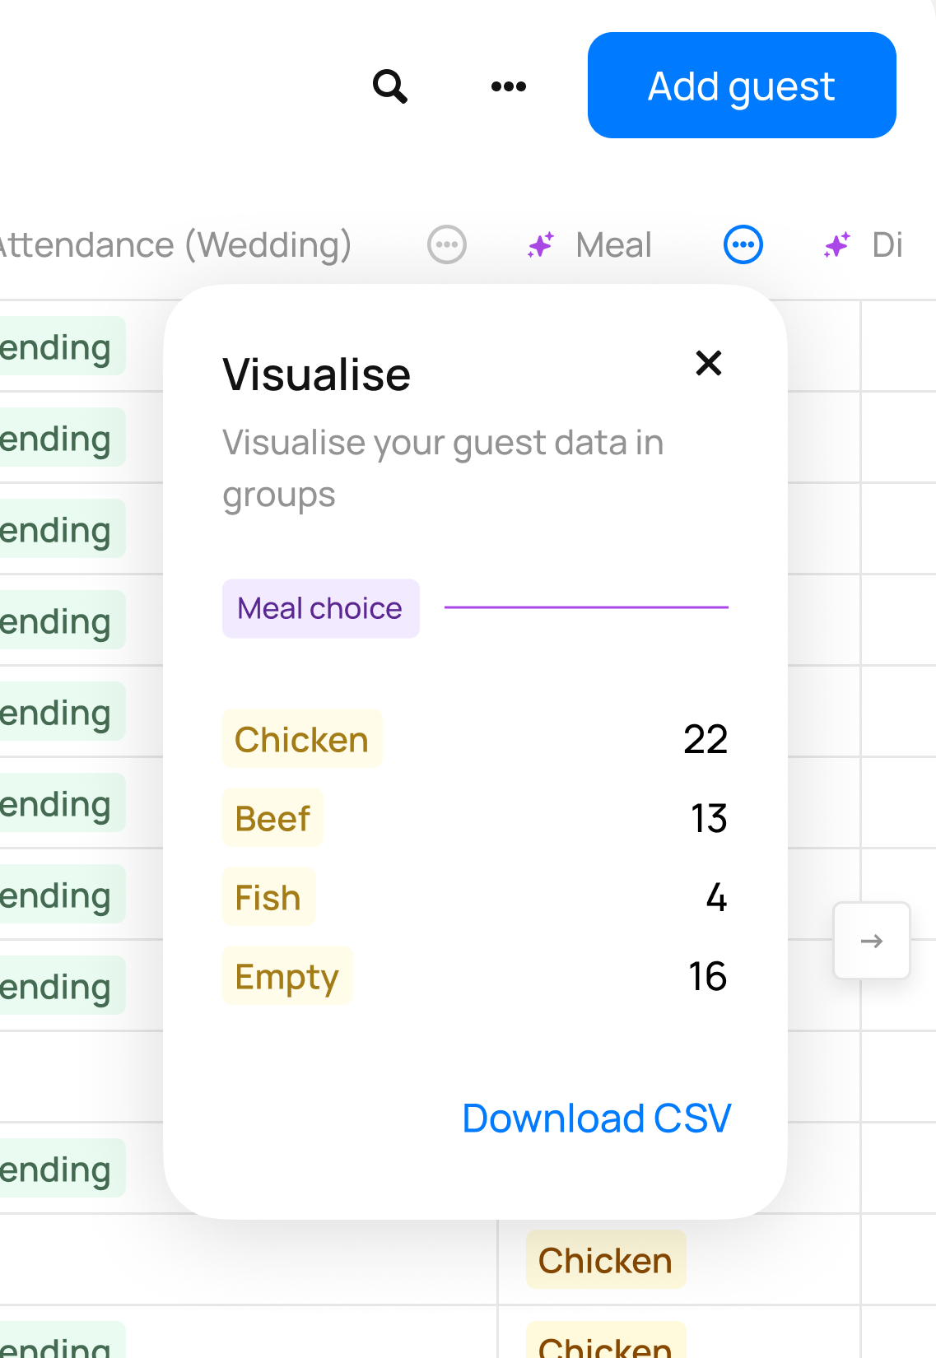Click the Beef group tag
This screenshot has width=936, height=1358.
point(272,818)
